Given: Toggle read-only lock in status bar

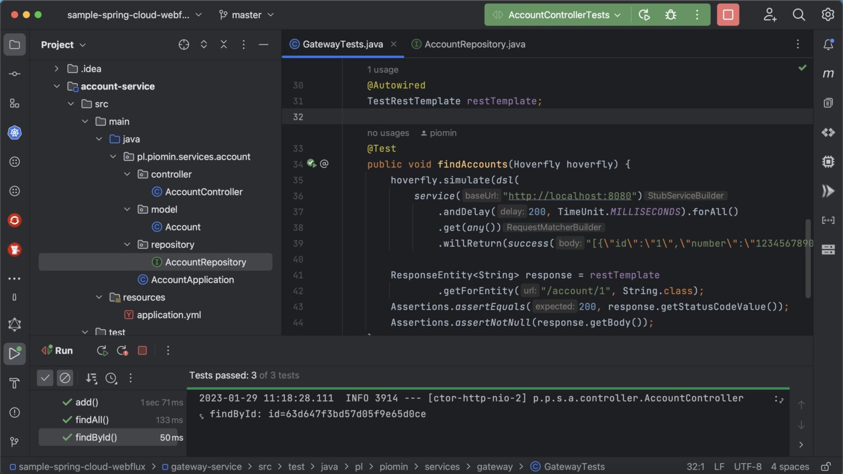Looking at the screenshot, I should coord(825,466).
